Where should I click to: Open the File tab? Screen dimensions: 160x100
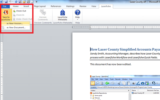tap(5, 6)
